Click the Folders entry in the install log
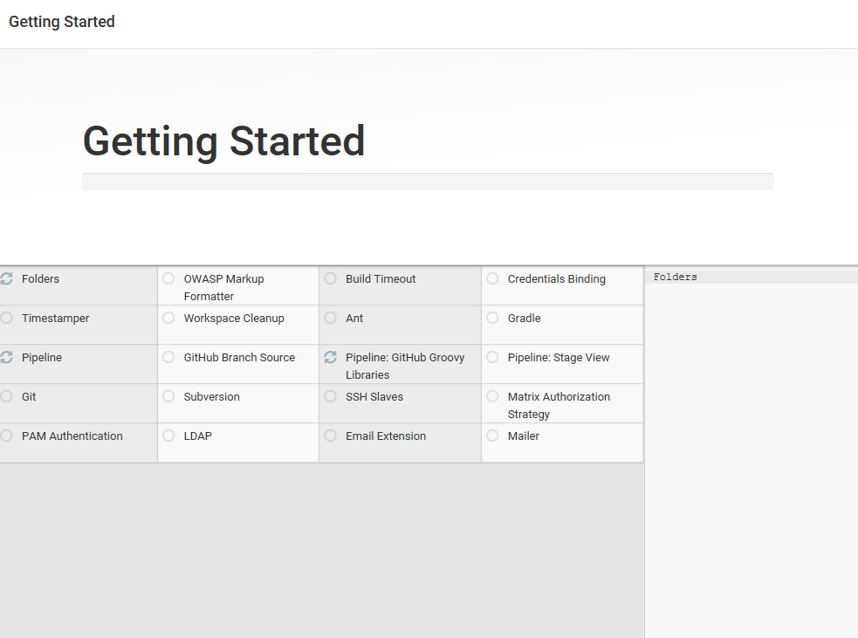This screenshot has width=858, height=638. click(676, 277)
